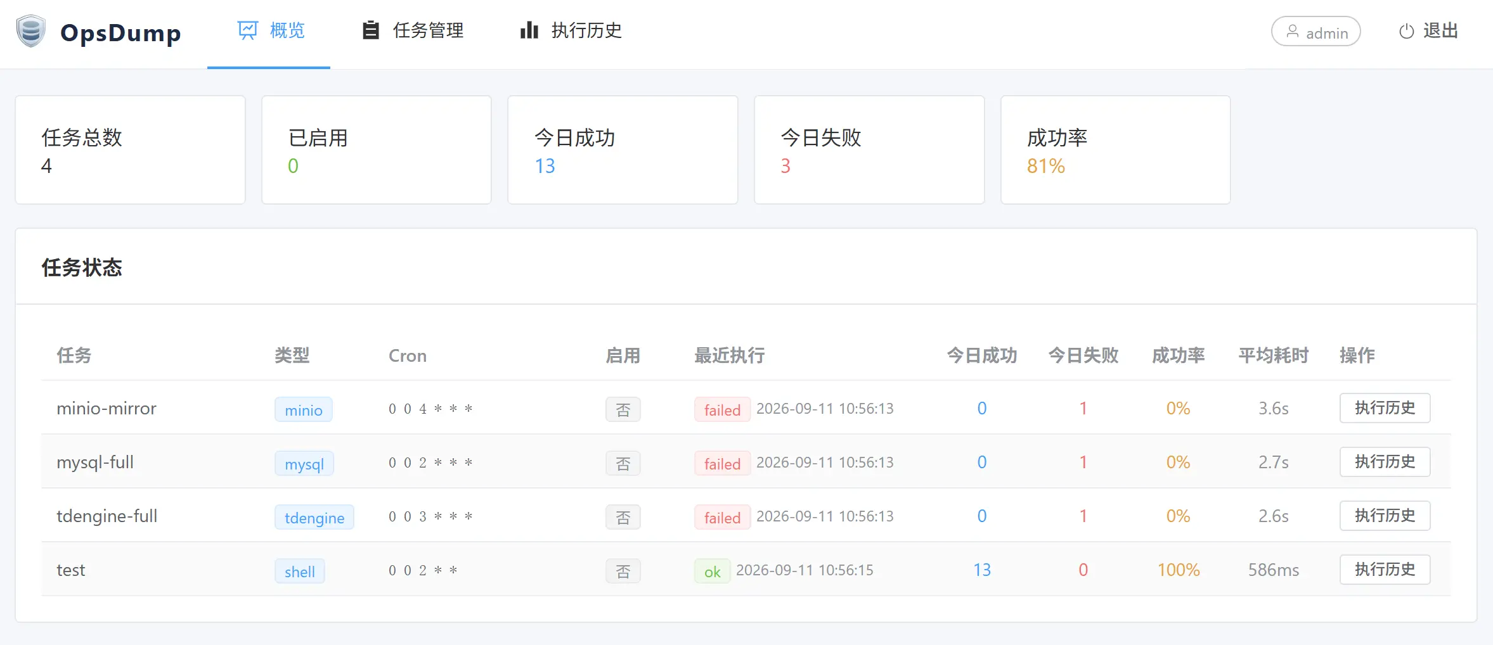The image size is (1493, 645).
Task: Click the 成功率 81% summary card
Action: click(x=1116, y=150)
